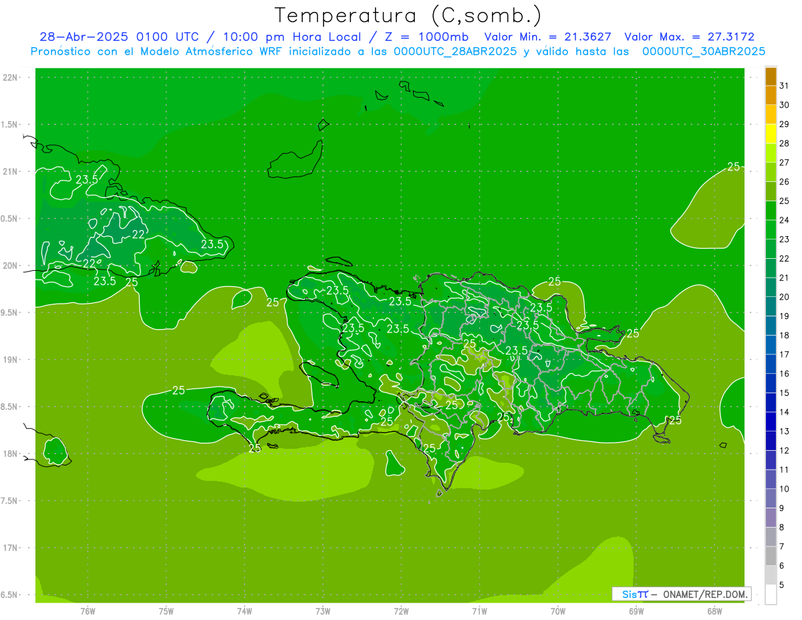Click the 23.5 contour label above eastern Cuba
The width and height of the screenshot is (802, 620).
tap(87, 180)
